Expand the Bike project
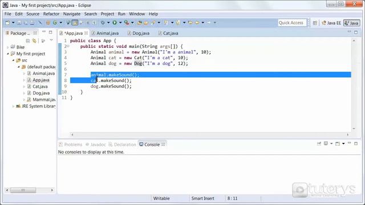This screenshot has height=205, width=365. coord(7,47)
